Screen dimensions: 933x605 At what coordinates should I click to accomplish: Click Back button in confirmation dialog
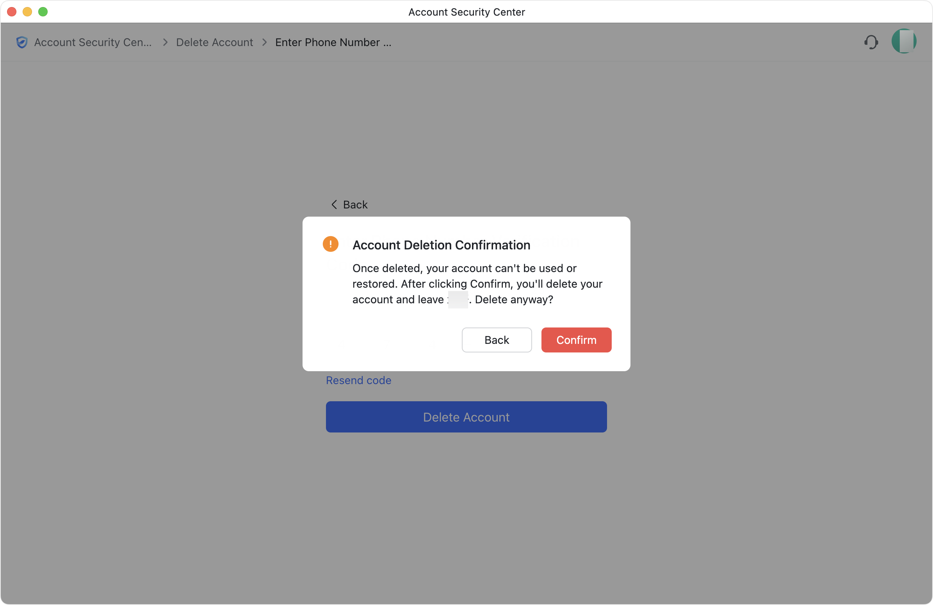pyautogui.click(x=496, y=340)
